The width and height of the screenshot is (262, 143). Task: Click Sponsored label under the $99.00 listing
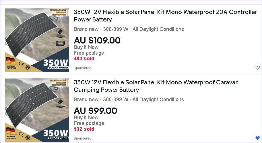pyautogui.click(x=82, y=138)
